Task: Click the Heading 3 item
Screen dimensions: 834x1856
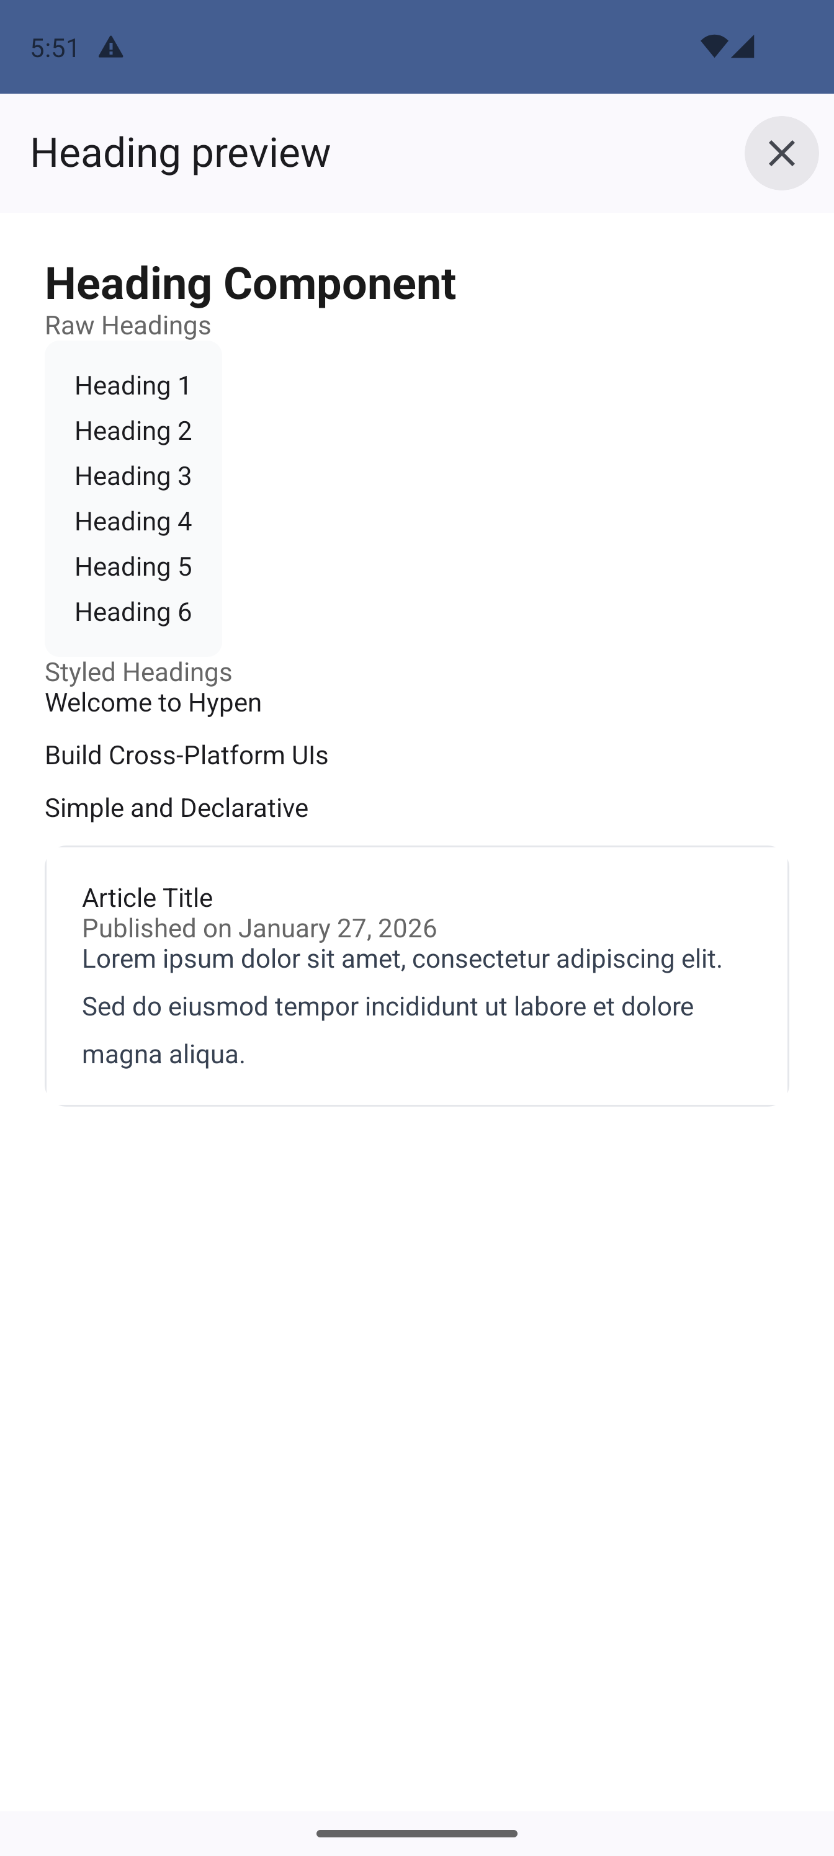Action: tap(133, 476)
